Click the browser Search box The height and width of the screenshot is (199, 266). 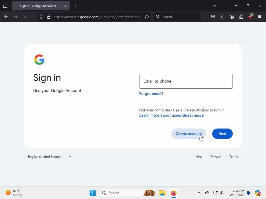tap(177, 17)
